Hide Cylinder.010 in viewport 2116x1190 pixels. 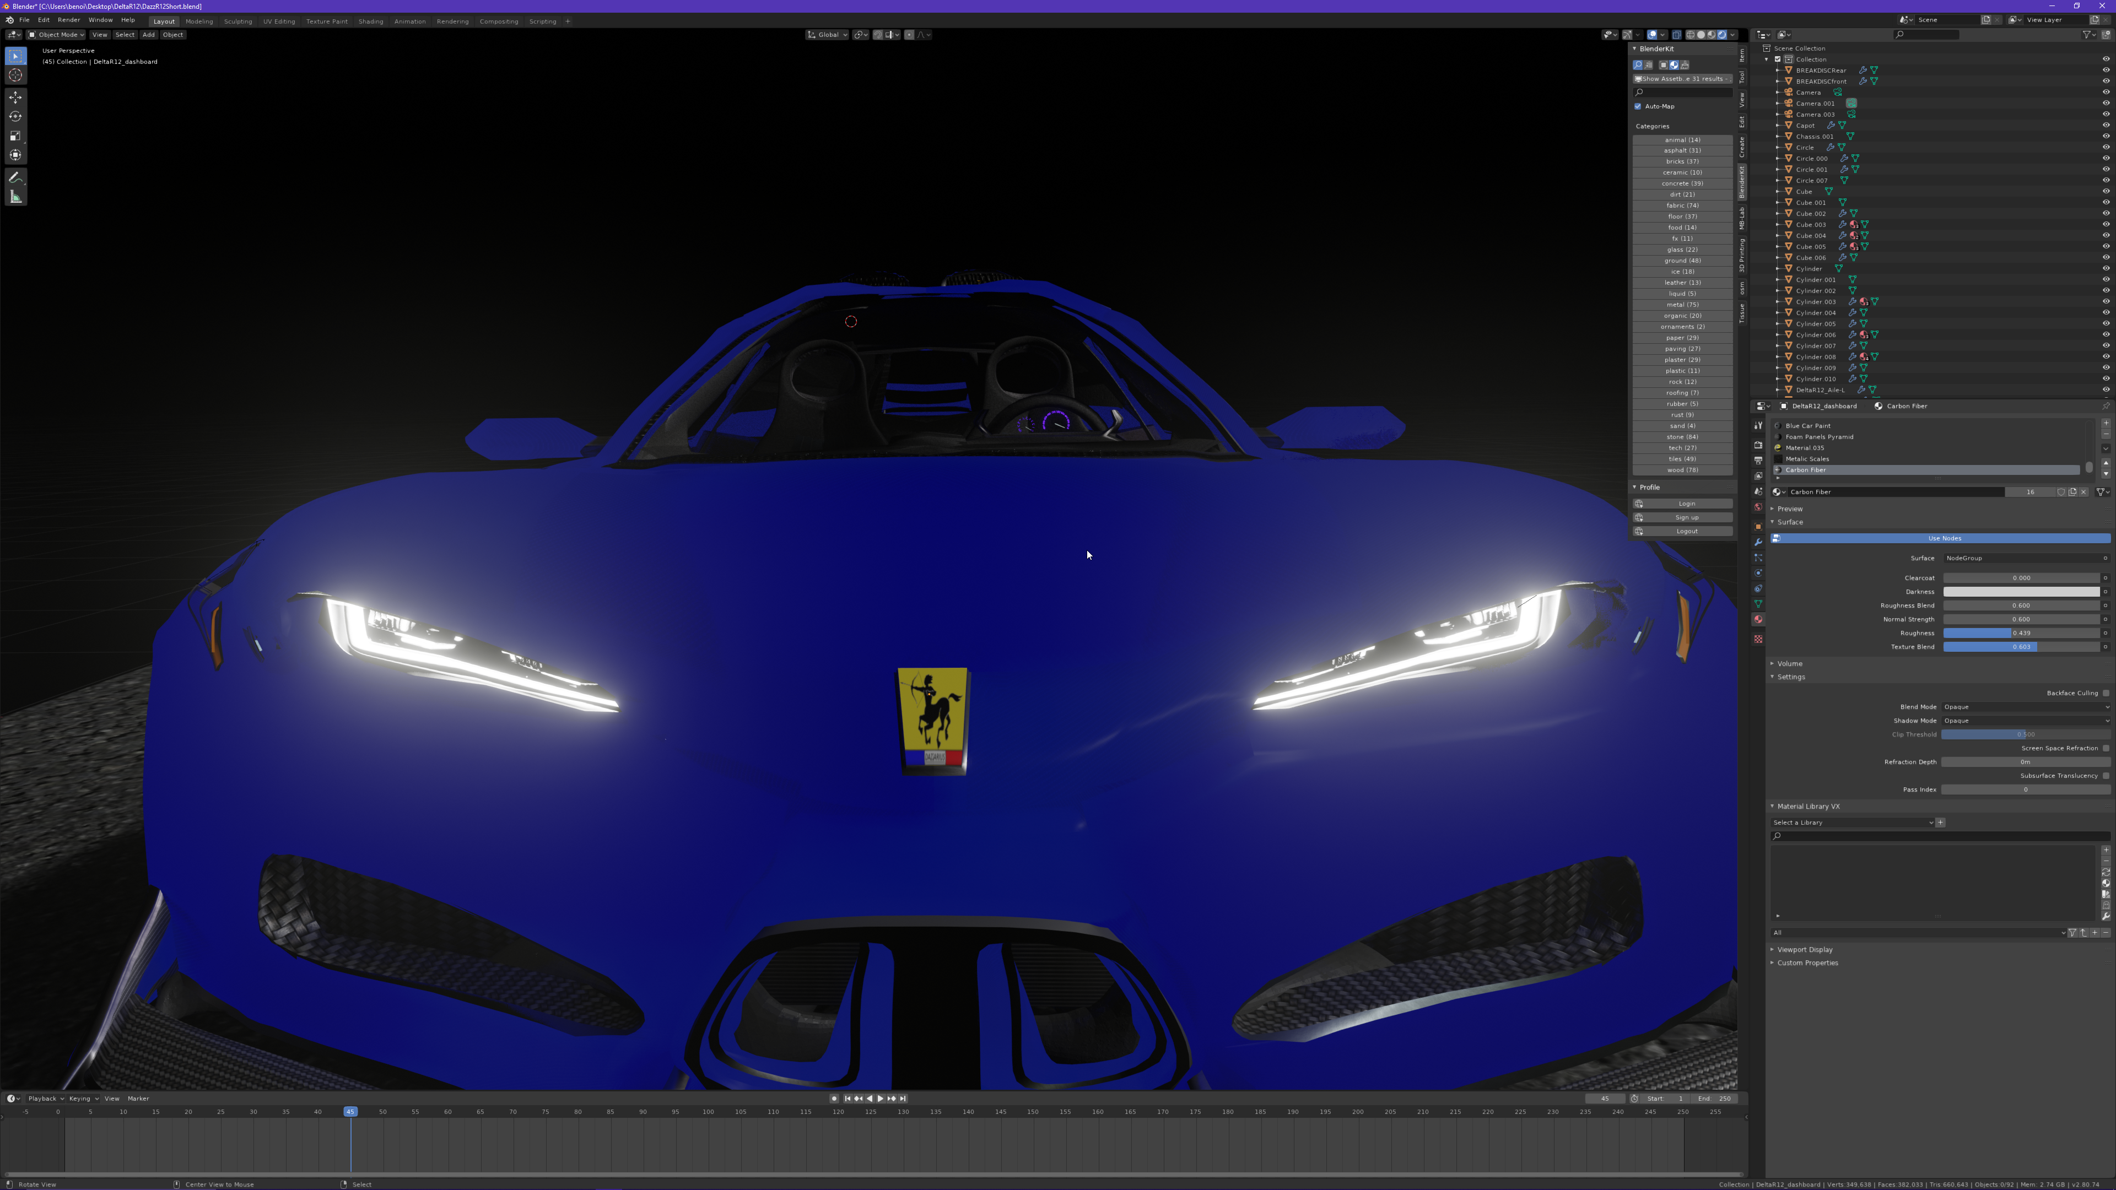(x=2106, y=378)
